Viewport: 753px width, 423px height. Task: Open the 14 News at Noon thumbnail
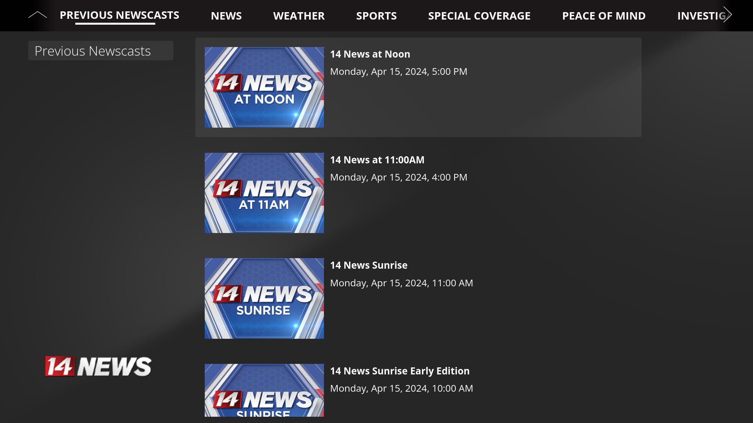pyautogui.click(x=264, y=87)
